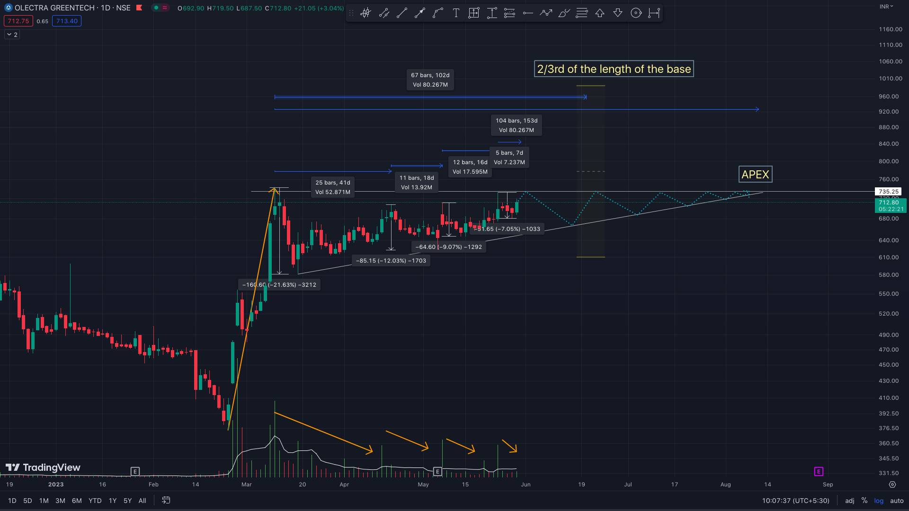
Task: Click the 712.75 sell price button
Action: [x=18, y=21]
